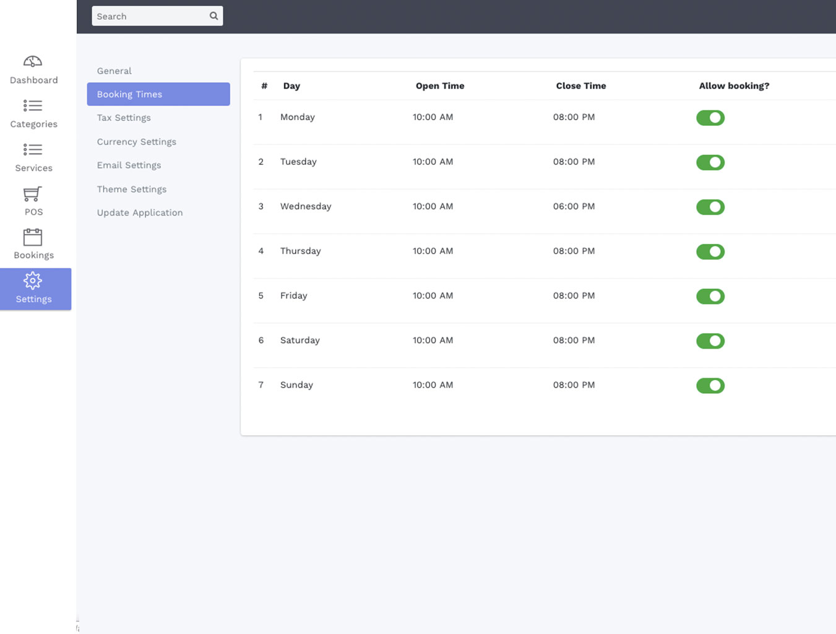Click Saturday's 10:00 AM open time
This screenshot has width=836, height=634.
tap(433, 340)
